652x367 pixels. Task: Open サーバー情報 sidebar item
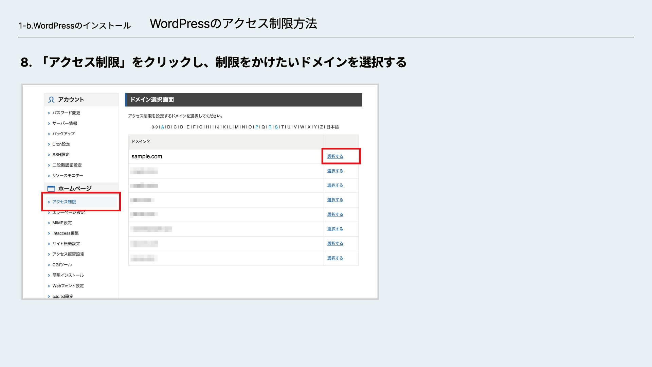tap(65, 123)
